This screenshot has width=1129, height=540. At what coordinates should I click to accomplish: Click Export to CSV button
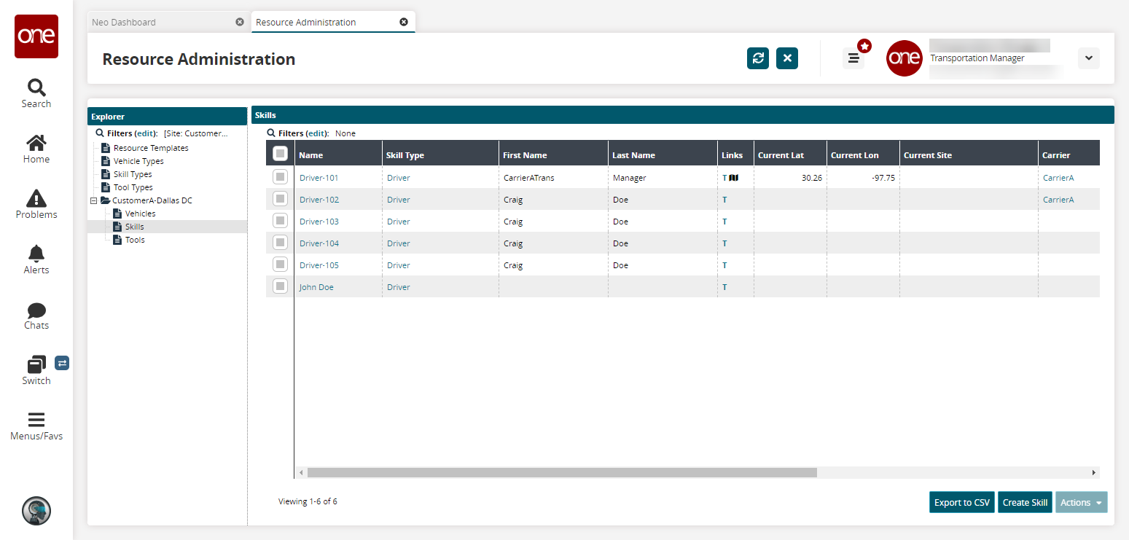pyautogui.click(x=961, y=502)
